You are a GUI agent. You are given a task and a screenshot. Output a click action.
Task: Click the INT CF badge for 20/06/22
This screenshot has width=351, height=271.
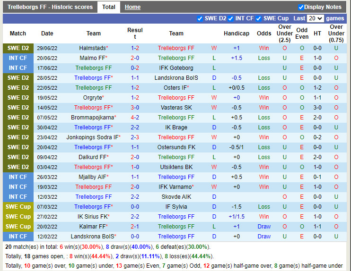pos(18,58)
